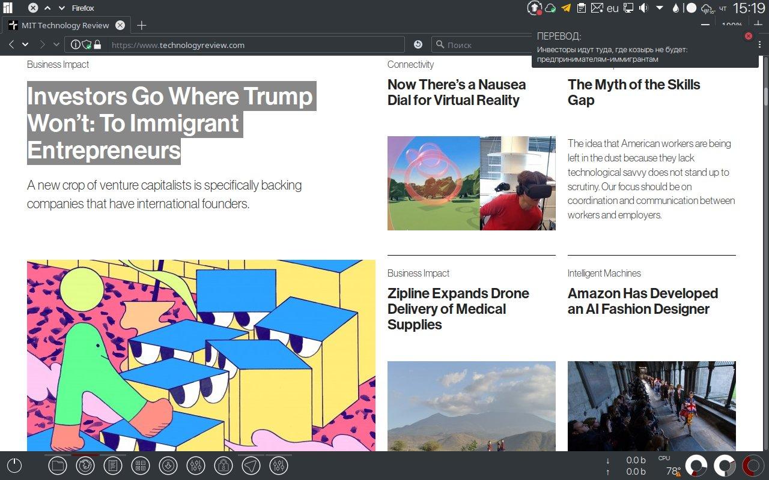Close the translation notification popup

(748, 36)
